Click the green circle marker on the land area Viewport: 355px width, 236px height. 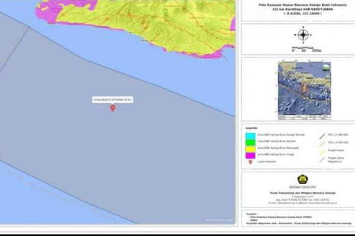(x=165, y=11)
